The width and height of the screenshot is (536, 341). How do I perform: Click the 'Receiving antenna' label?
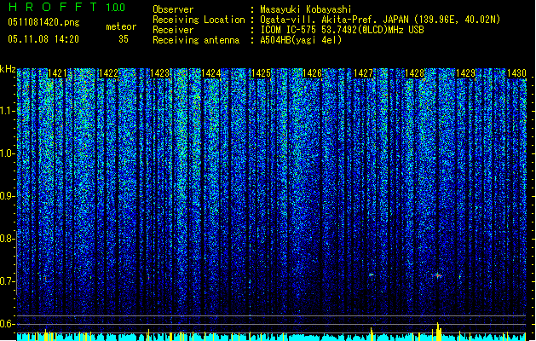[x=196, y=40]
